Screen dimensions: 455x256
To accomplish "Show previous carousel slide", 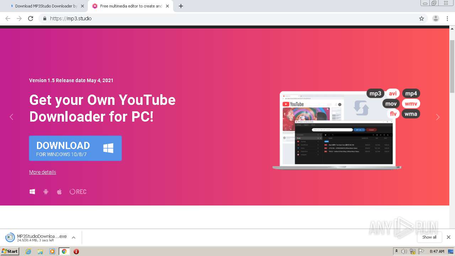I will [11, 117].
